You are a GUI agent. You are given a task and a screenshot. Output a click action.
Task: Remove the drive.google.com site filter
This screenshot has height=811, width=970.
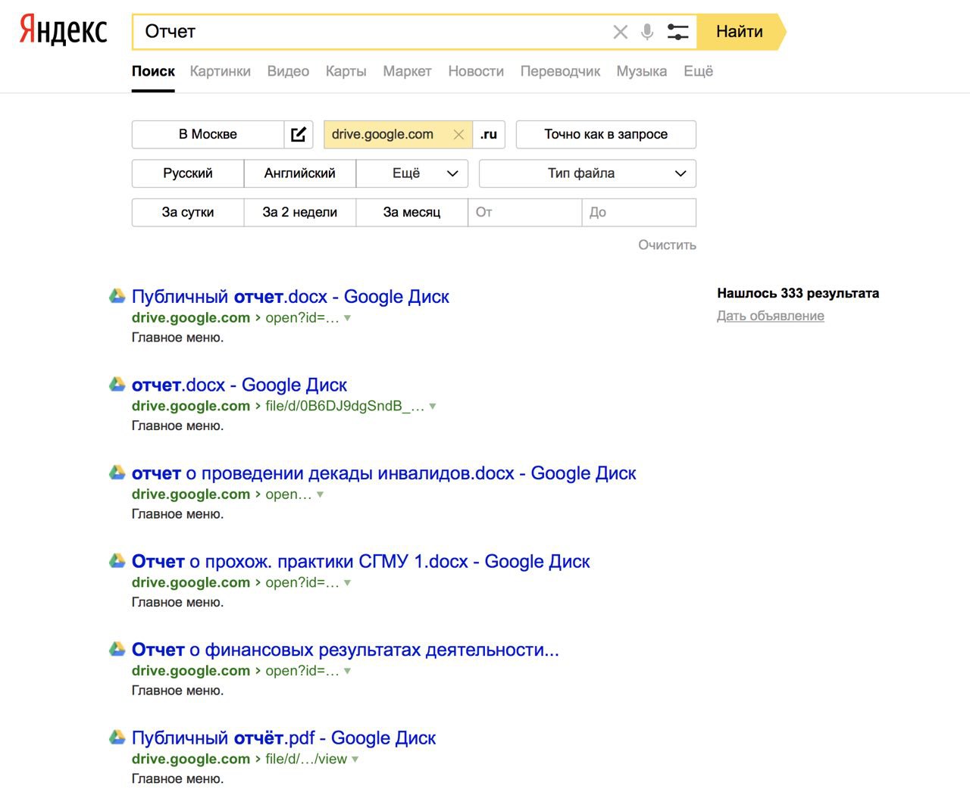458,134
